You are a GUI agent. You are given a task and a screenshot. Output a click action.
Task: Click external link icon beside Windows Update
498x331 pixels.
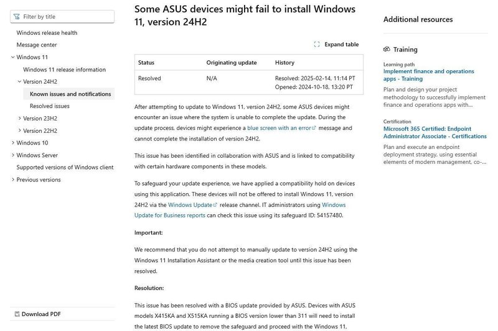[x=215, y=205]
